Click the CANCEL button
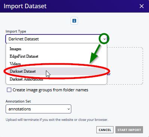Viewport: 149px width, 137px height. click(105, 130)
